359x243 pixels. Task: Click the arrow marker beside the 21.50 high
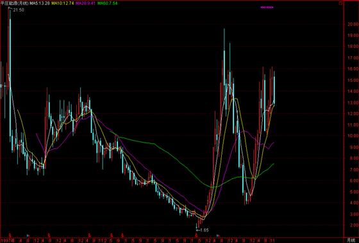[10, 8]
